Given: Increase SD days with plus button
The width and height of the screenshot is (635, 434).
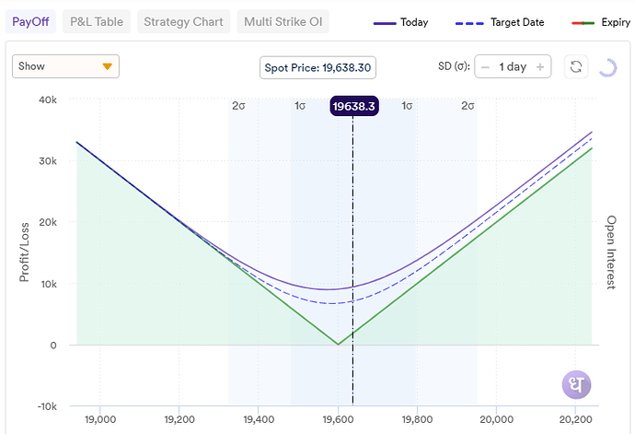Looking at the screenshot, I should (540, 67).
